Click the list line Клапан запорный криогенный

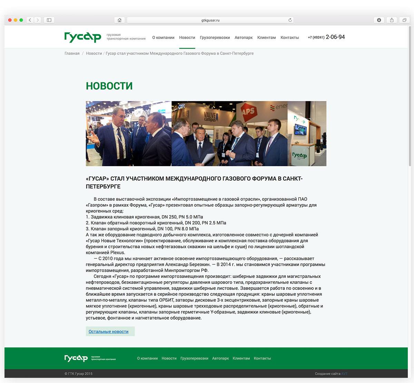(142, 229)
